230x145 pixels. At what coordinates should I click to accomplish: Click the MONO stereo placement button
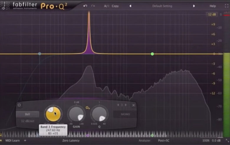pos(125,114)
